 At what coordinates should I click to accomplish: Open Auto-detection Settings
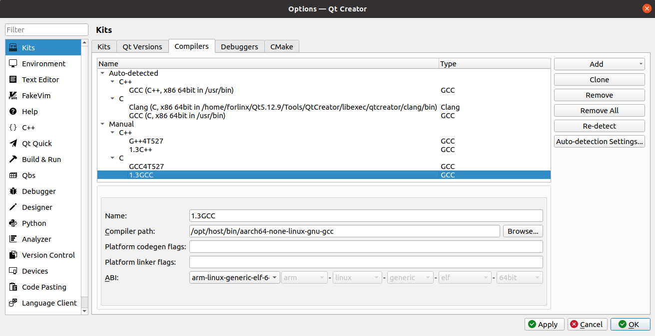point(600,142)
